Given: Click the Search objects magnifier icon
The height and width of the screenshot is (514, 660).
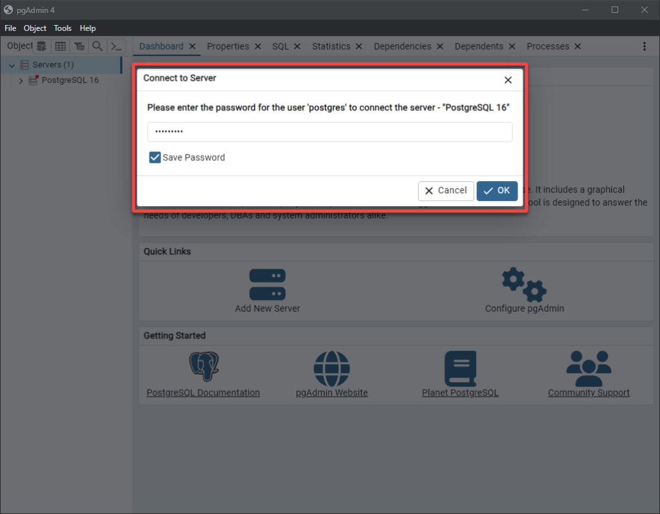Looking at the screenshot, I should pos(97,46).
